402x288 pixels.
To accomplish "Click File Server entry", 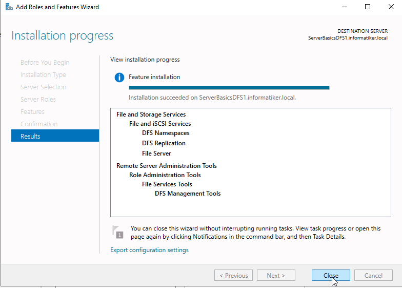I will 156,153.
